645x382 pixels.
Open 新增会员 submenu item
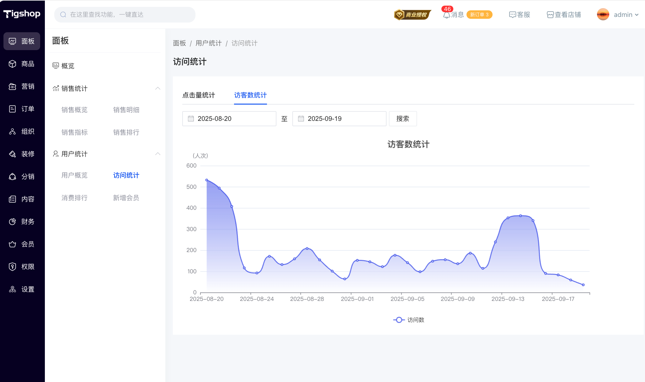(x=126, y=198)
